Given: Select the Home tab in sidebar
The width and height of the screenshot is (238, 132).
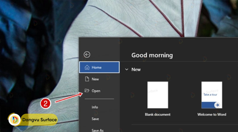Looking at the screenshot, I should [99, 67].
